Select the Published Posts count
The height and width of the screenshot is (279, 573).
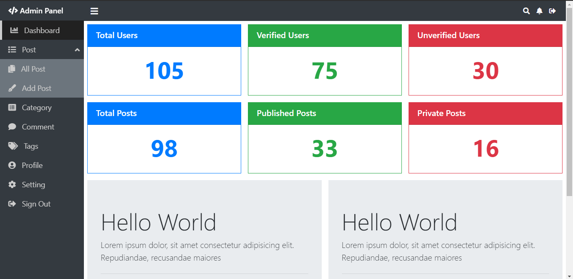pos(325,149)
